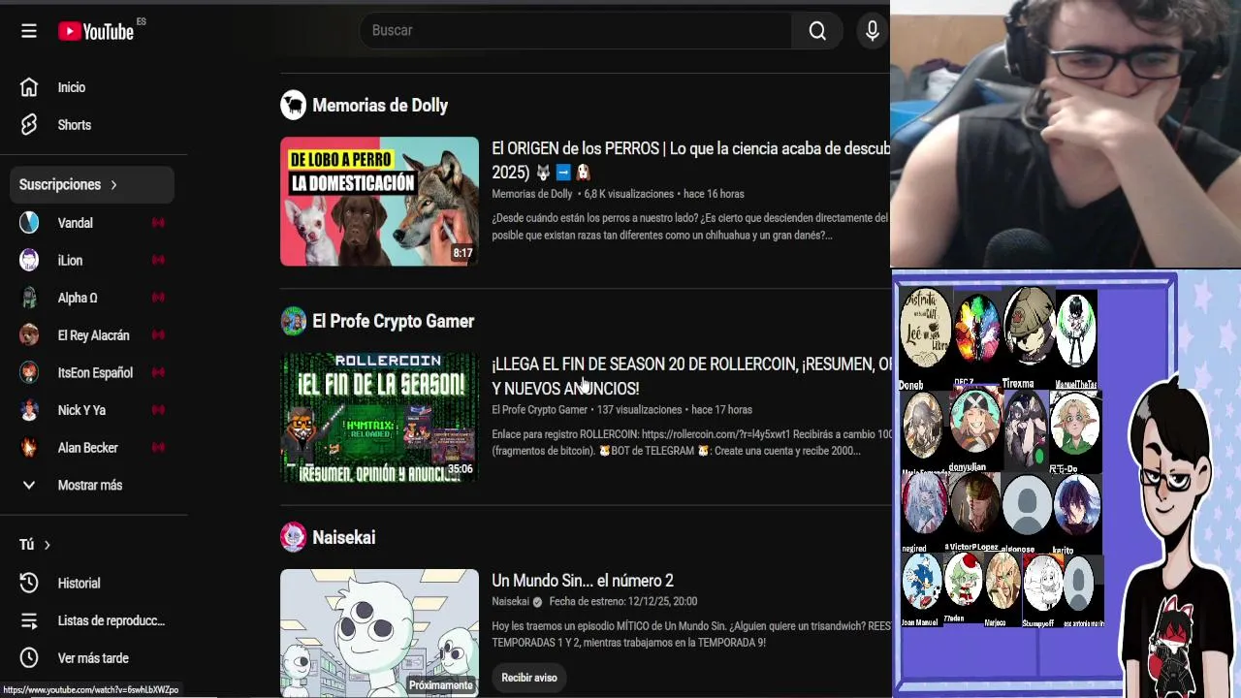Open Alpha Ω channel avatar
1241x698 pixels.
[x=29, y=298]
